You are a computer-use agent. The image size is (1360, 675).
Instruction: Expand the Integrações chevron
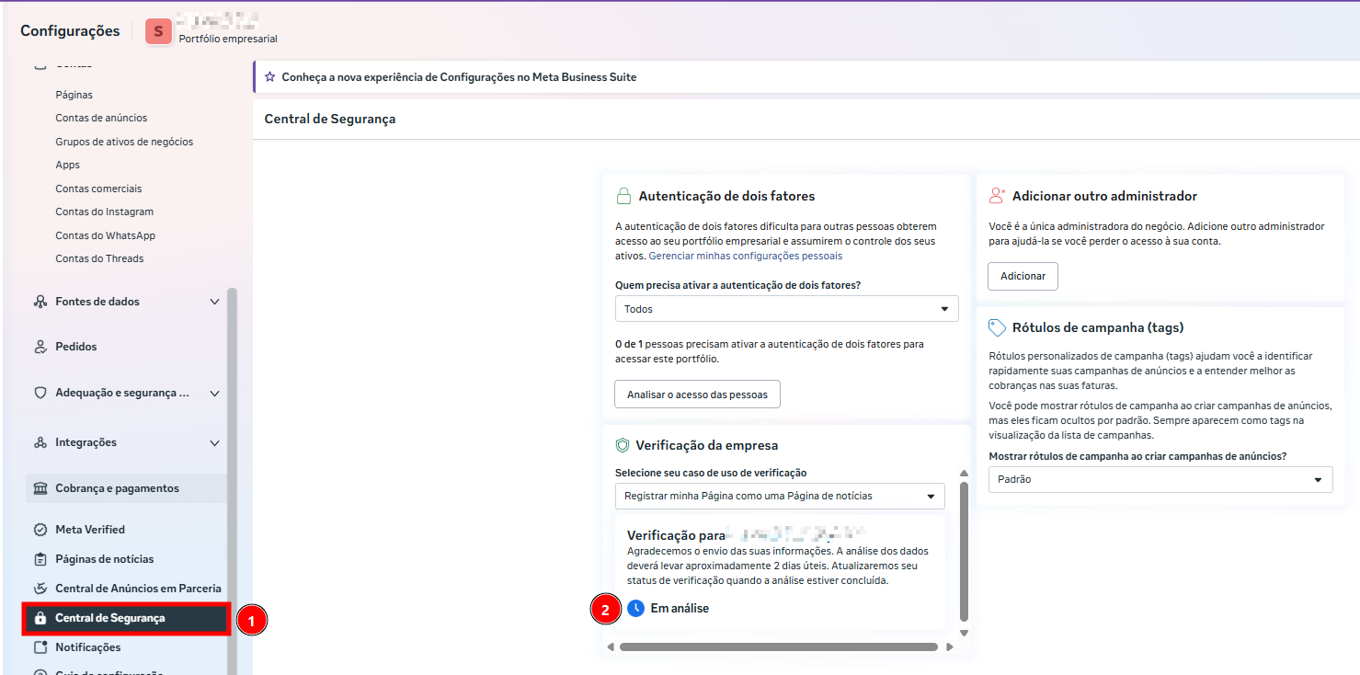coord(214,442)
